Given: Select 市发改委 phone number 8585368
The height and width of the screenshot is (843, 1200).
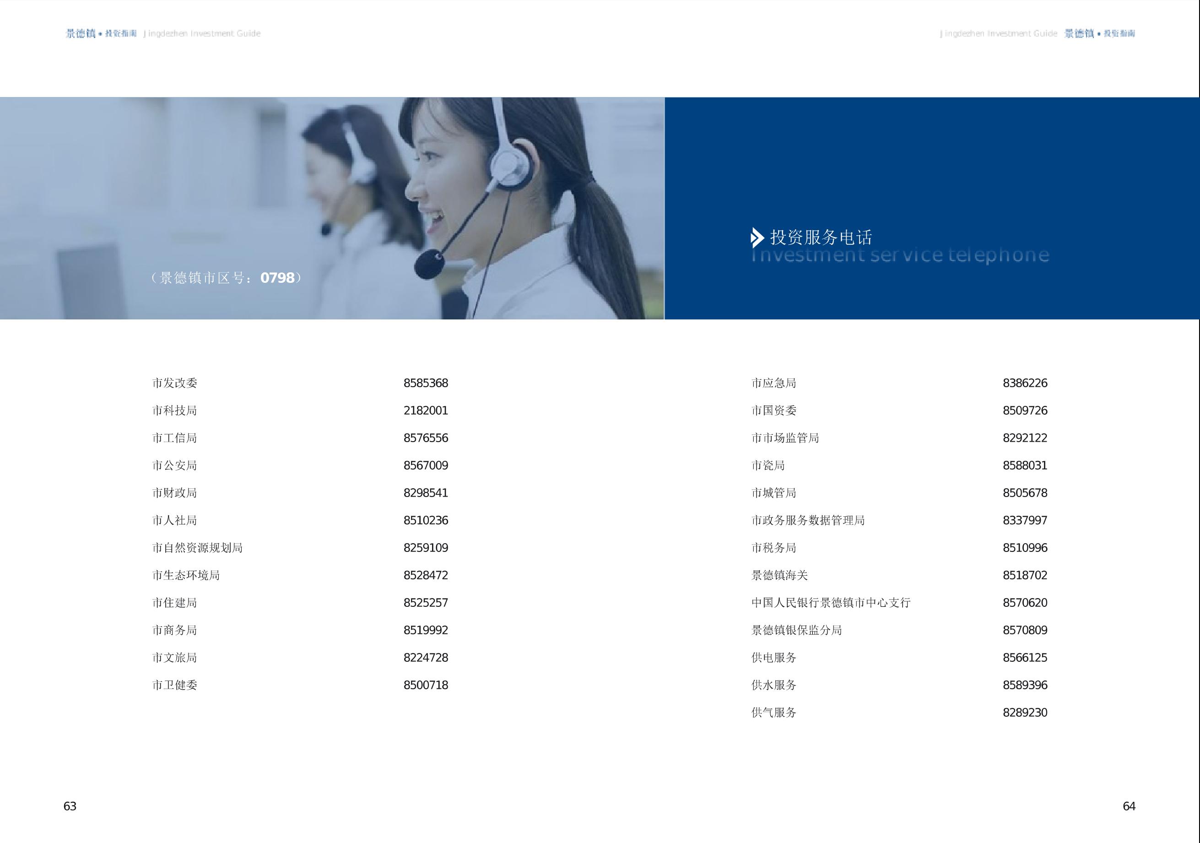Looking at the screenshot, I should click(x=426, y=383).
